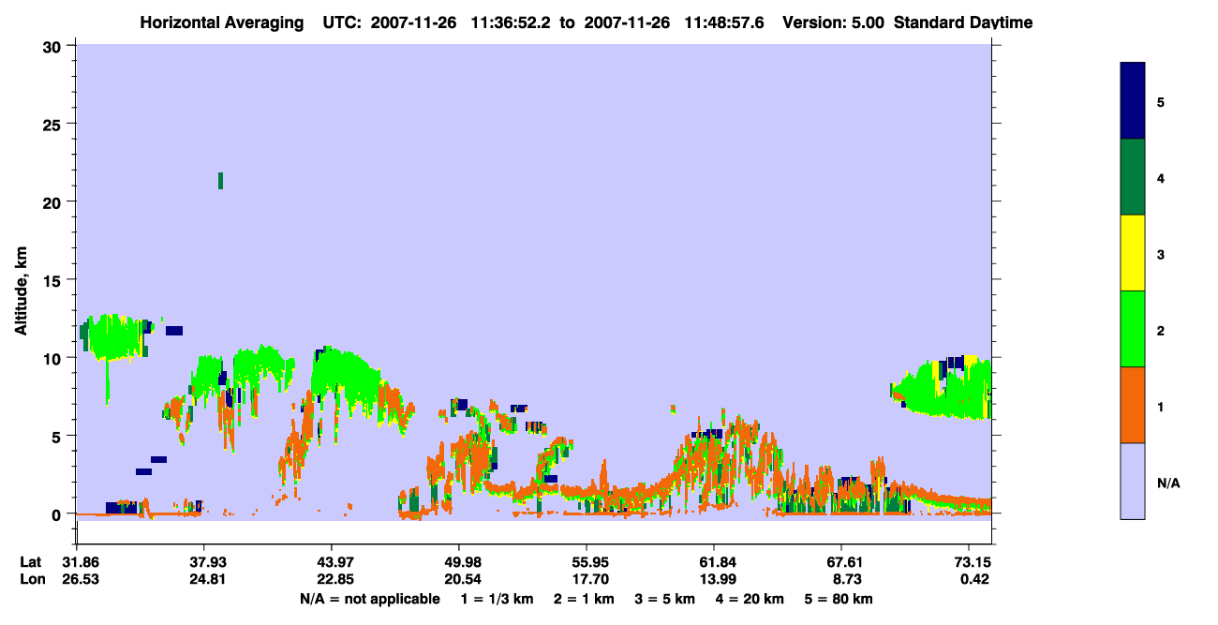1218x625 pixels.
Task: Click the 'Lat' row label
Action: [30, 562]
